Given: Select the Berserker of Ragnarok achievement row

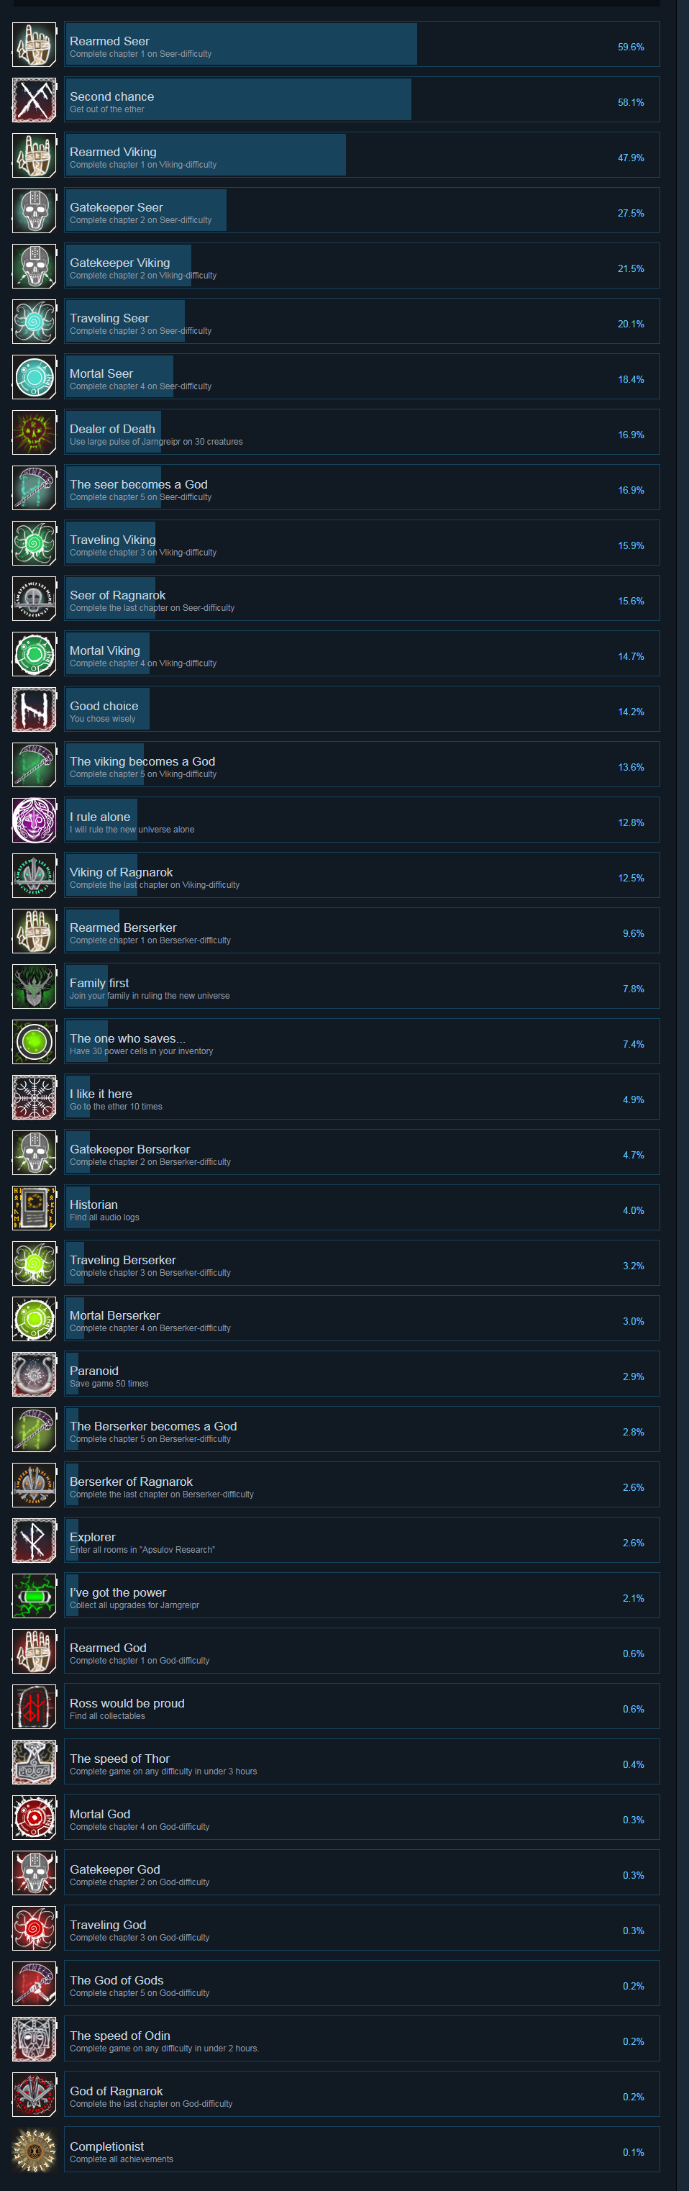Looking at the screenshot, I should (x=362, y=1485).
